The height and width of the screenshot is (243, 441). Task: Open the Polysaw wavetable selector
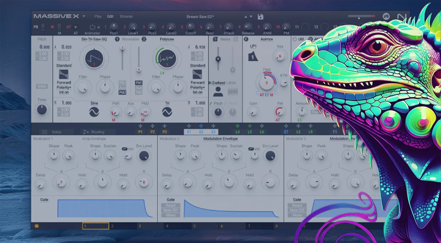tap(167, 39)
